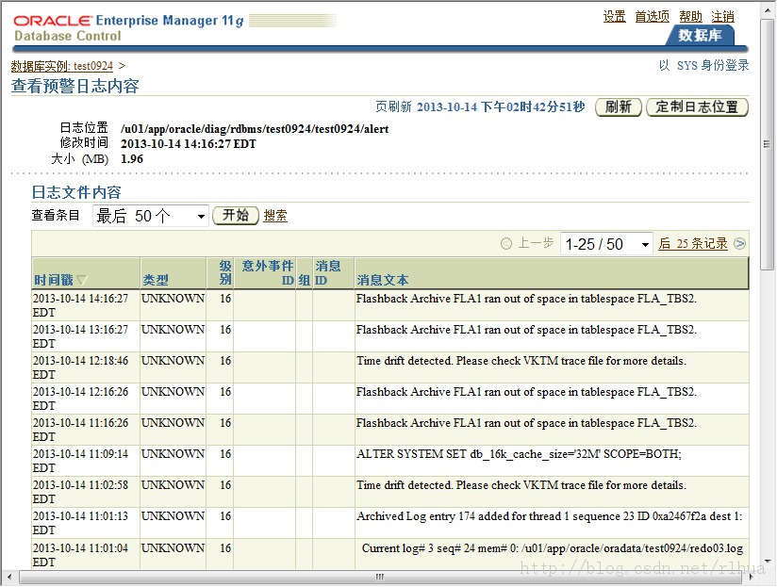Open the 最后 50 个 entries dropdown

(x=151, y=216)
